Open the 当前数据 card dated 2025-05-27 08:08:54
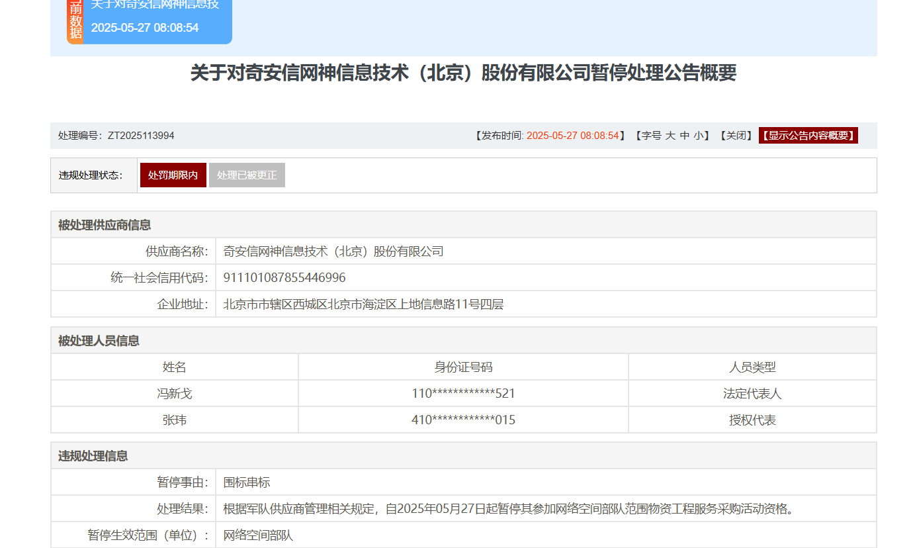Viewport: 913px width, 548px height. click(157, 22)
